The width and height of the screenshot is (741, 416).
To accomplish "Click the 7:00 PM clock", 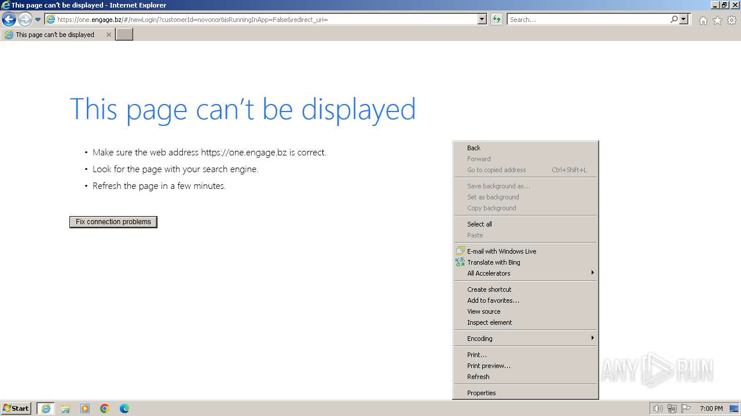I will (711, 408).
